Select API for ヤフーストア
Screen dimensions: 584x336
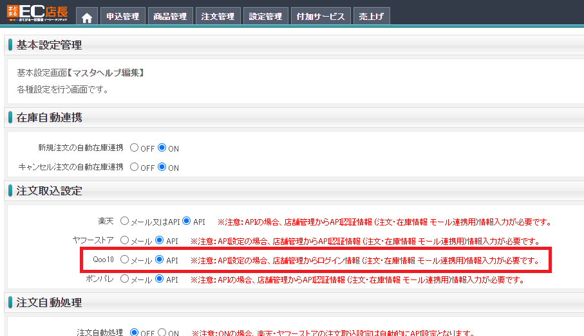pos(160,241)
